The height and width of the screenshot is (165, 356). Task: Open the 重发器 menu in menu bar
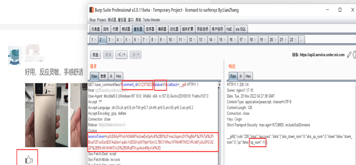pyautogui.click(x=122, y=20)
